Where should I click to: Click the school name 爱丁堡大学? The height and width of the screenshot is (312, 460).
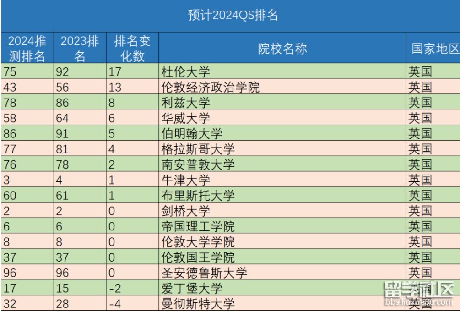pyautogui.click(x=192, y=289)
